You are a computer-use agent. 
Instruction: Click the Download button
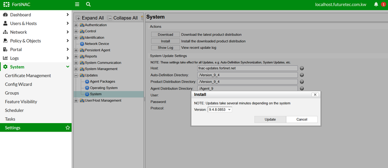point(165,34)
